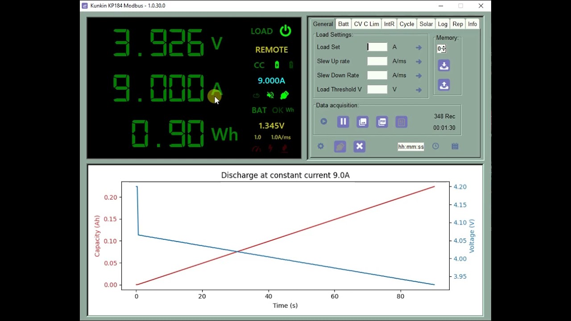
Task: Open the Batt tab
Action: click(x=343, y=24)
